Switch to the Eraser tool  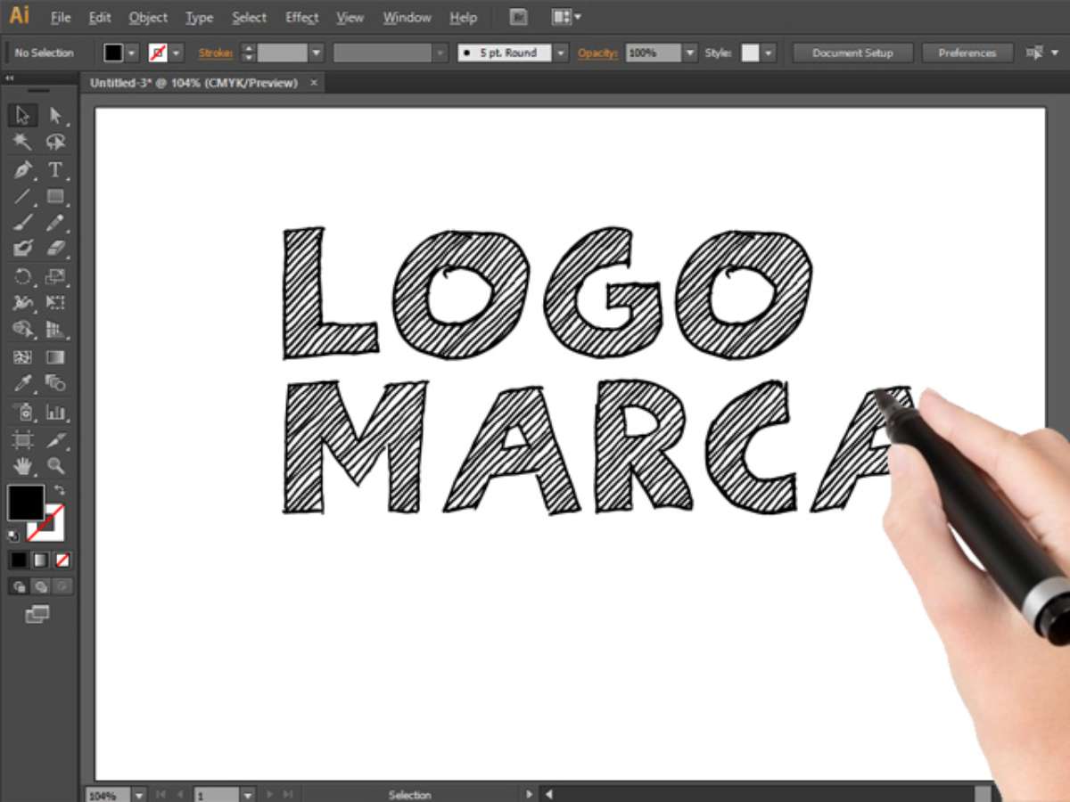(x=55, y=249)
